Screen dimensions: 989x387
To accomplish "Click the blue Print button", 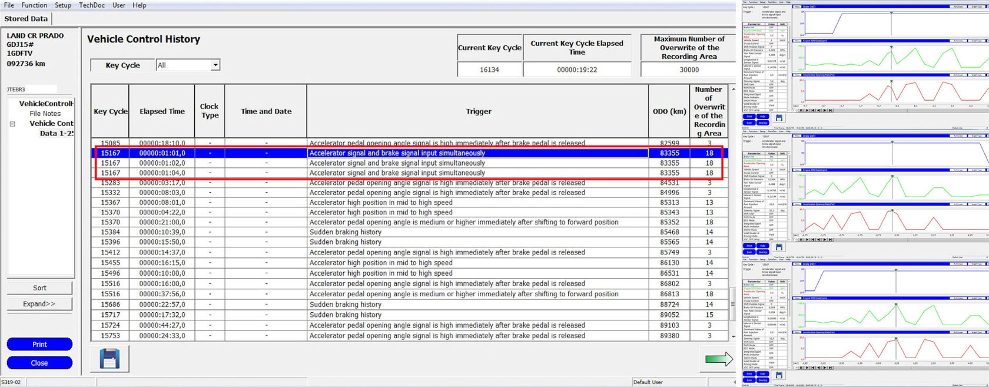I will 39,344.
